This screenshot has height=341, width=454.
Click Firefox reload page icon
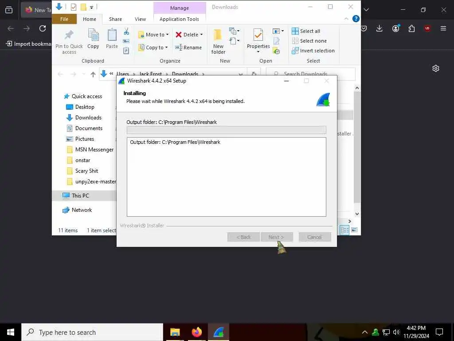(x=43, y=28)
